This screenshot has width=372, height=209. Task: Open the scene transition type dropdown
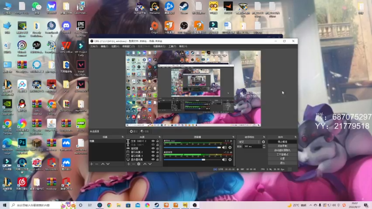pos(249,142)
